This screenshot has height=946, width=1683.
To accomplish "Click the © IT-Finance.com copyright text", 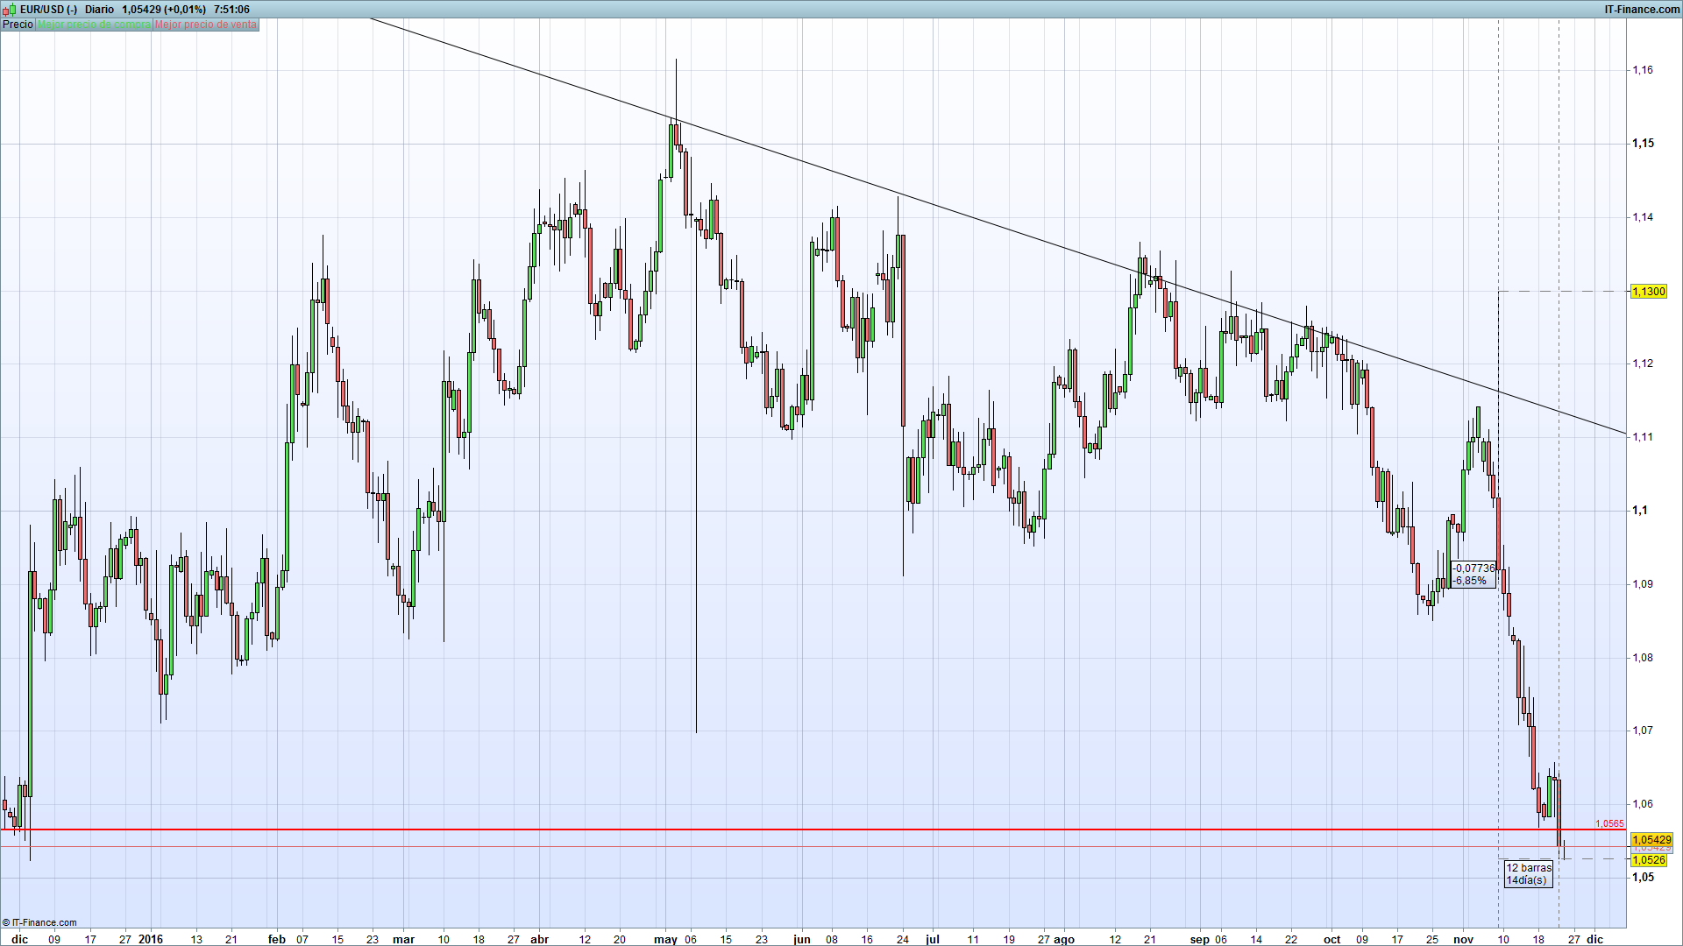I will click(39, 922).
